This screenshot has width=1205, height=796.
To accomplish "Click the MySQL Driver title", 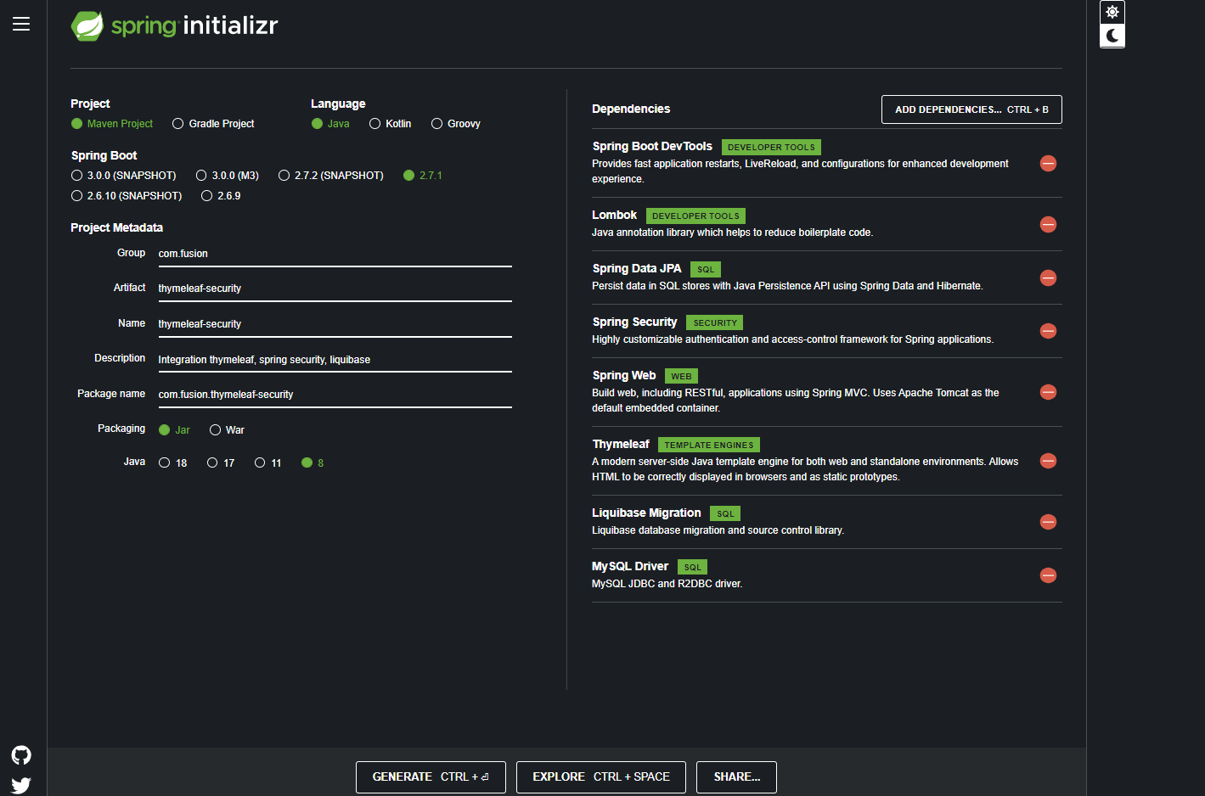I will coord(630,567).
